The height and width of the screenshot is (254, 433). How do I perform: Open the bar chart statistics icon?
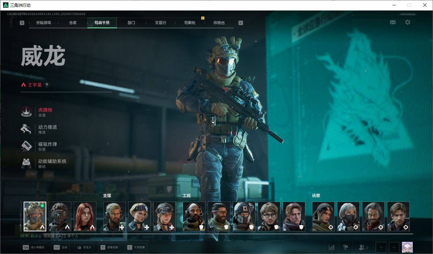tap(332, 247)
